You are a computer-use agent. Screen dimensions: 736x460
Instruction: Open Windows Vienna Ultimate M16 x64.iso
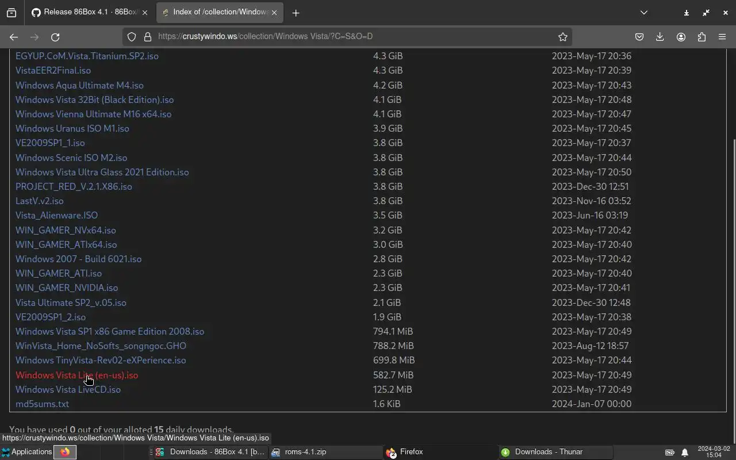click(93, 114)
